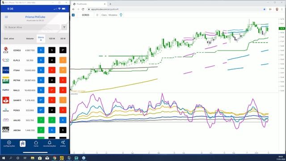286x161 pixels.
Task: Click the Buscar Ativo search field
Action: 32,27
